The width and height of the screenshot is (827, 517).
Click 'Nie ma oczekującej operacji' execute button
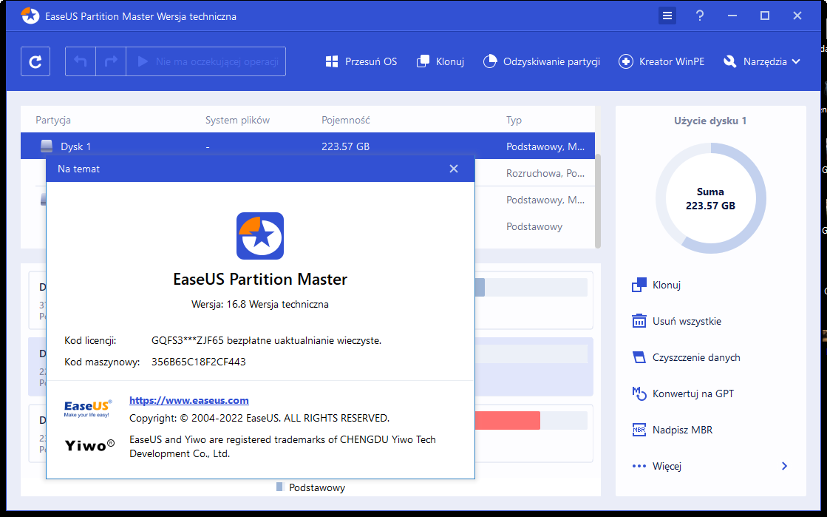point(206,62)
